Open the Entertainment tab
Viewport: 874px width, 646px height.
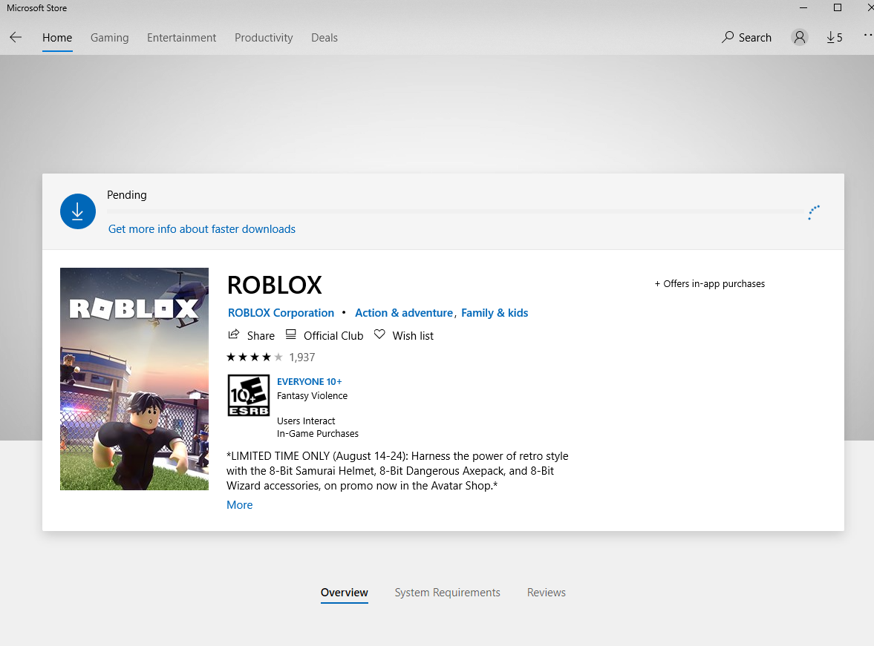coord(181,37)
